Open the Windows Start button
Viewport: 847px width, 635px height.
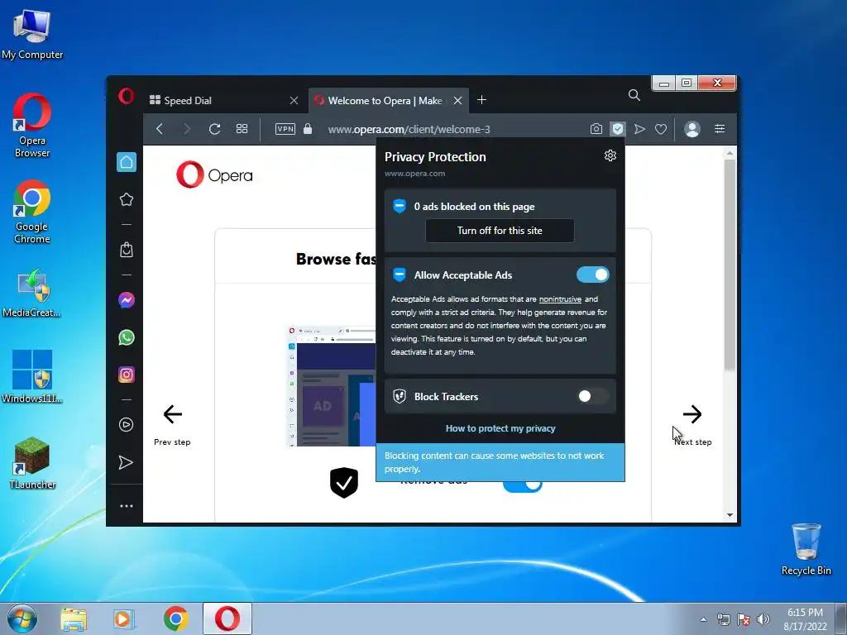point(22,618)
